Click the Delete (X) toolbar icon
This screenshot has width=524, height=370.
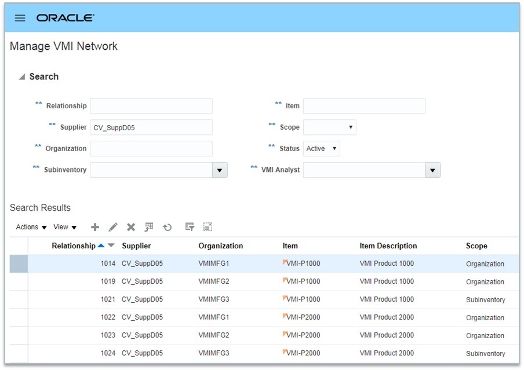(x=131, y=227)
